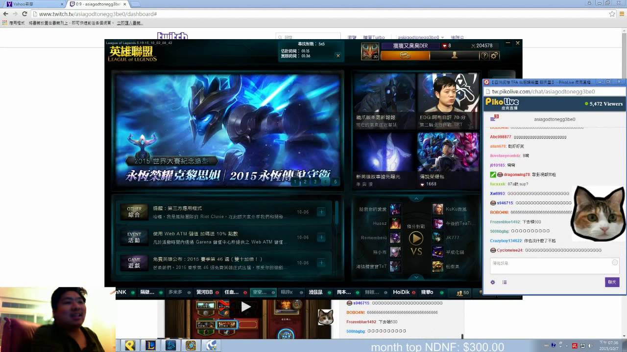Screen dimensions: 627x352
Task: Click username dragonwing78 in chat
Action: coord(517,175)
